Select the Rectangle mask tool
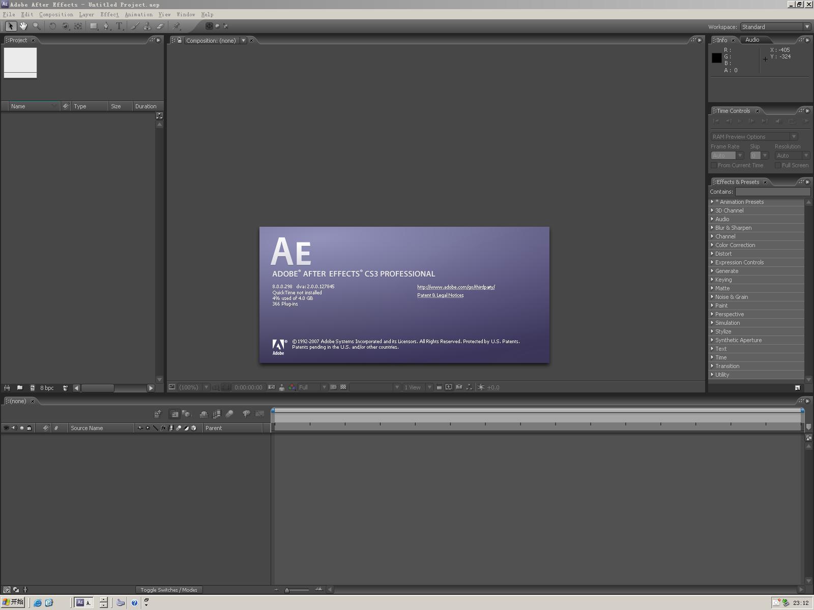Screen dimensions: 814x610 pos(94,26)
